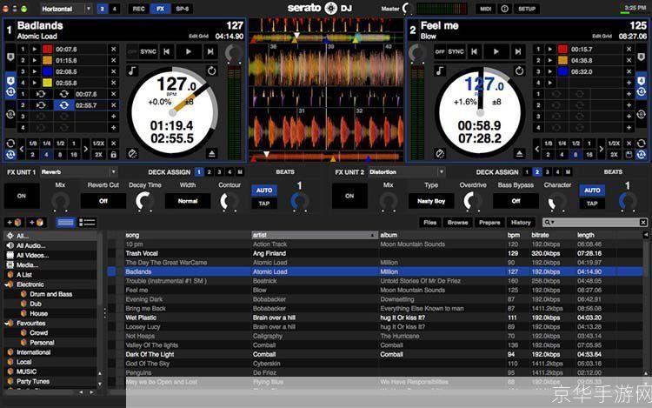Open the info help icon
The width and height of the screenshot is (652, 408).
pos(504,9)
